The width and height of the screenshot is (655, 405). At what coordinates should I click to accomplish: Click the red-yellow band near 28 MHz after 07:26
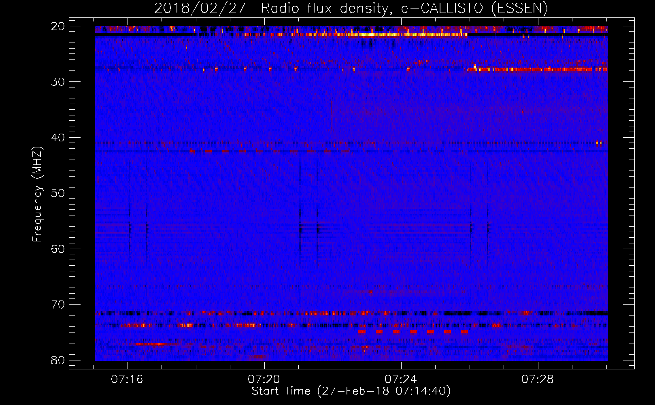click(x=538, y=69)
